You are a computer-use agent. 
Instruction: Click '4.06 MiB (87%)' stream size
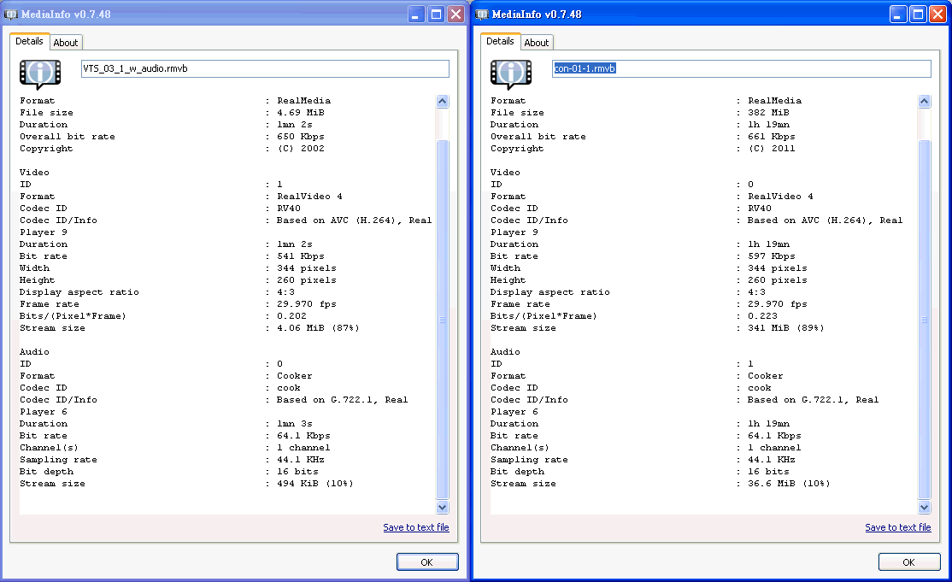(318, 328)
